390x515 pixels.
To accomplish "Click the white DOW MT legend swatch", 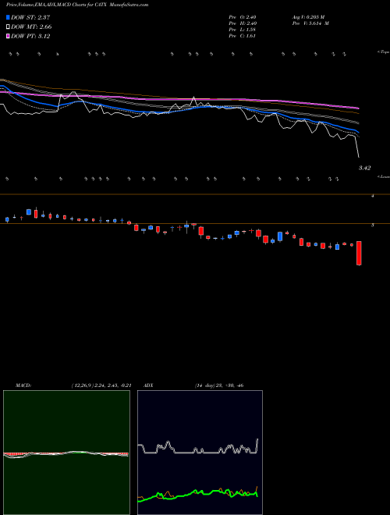I will tap(8, 27).
